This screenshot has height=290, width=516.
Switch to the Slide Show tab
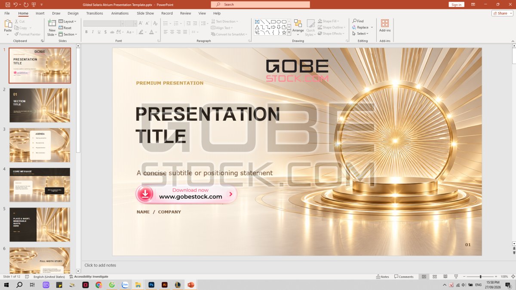click(145, 13)
